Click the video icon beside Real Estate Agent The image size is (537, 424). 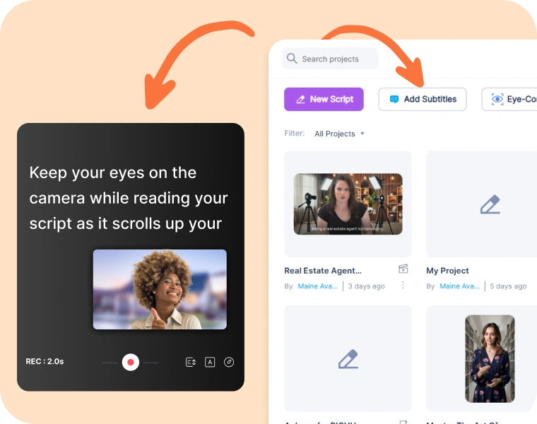(403, 269)
